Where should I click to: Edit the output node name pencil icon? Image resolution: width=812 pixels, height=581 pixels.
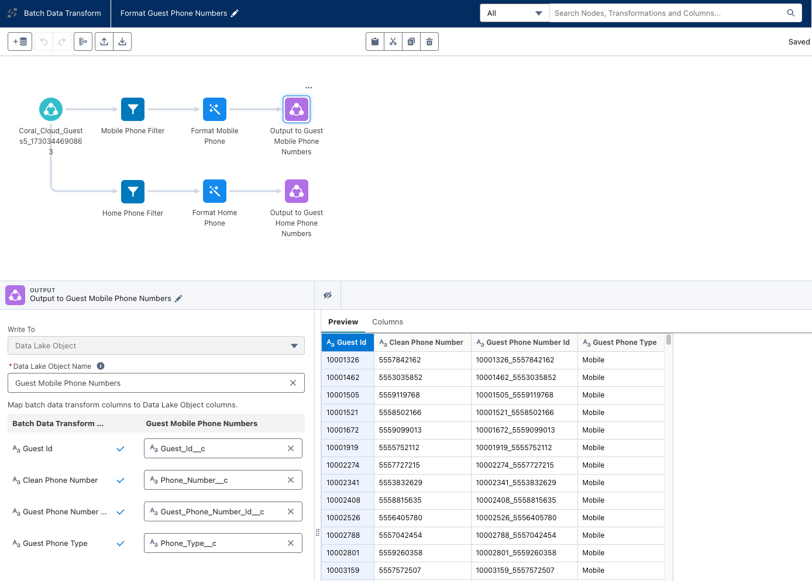[178, 299]
